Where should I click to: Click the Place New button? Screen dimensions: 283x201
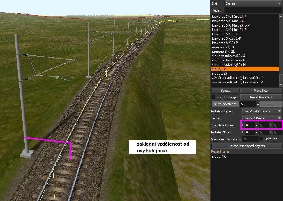point(261,91)
